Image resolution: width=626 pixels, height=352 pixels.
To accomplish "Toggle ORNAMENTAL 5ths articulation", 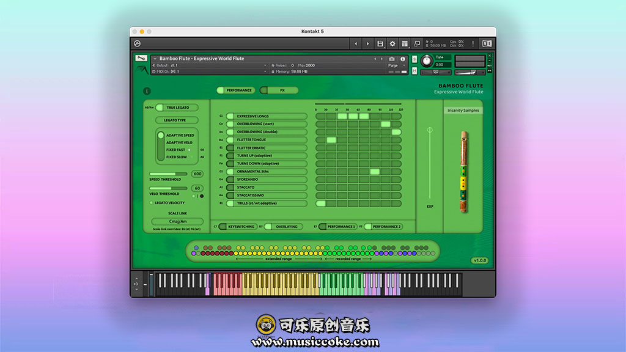I will (267, 172).
